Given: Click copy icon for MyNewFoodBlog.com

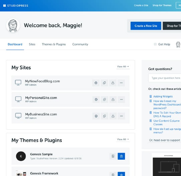Looking at the screenshot, I should (104, 83).
